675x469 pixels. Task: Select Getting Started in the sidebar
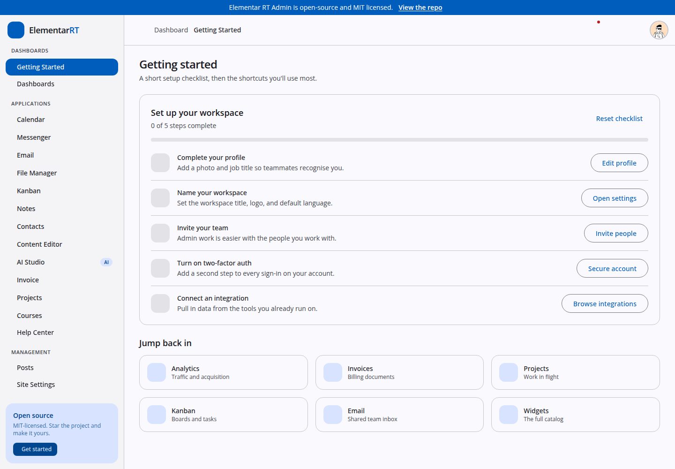(x=62, y=67)
